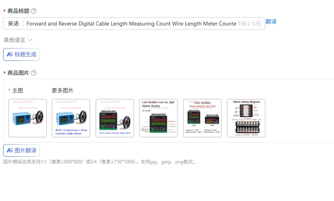Expand the 其他语言 section
334x201 pixels.
point(18,40)
